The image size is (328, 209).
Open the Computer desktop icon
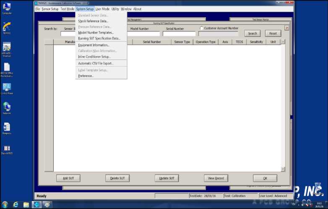click(x=7, y=7)
